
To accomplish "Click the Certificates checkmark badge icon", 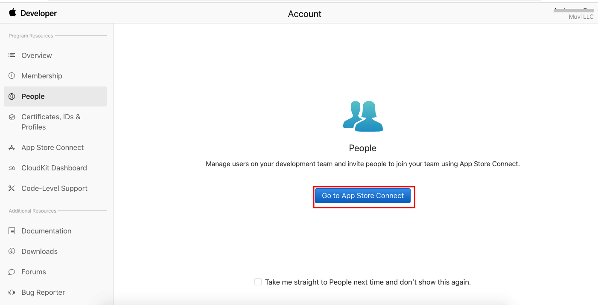I will pyautogui.click(x=12, y=117).
